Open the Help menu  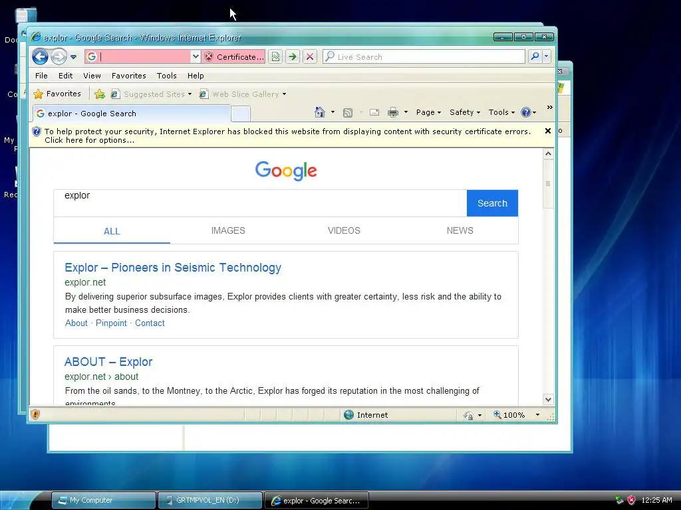(x=196, y=76)
